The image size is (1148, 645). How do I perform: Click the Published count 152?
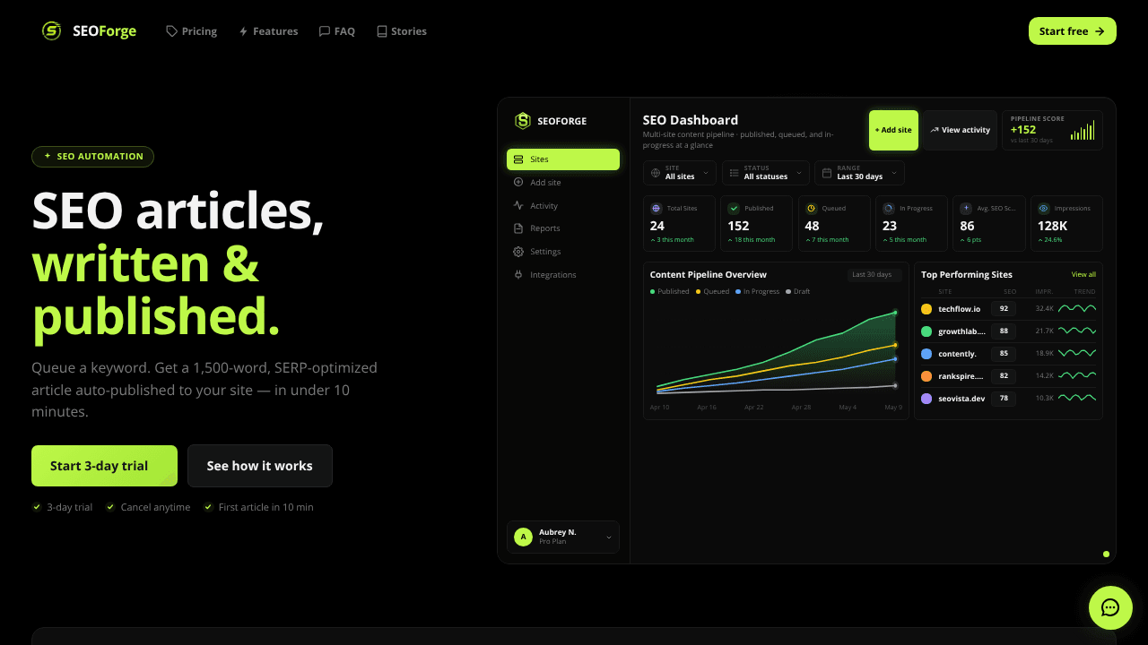(x=738, y=226)
